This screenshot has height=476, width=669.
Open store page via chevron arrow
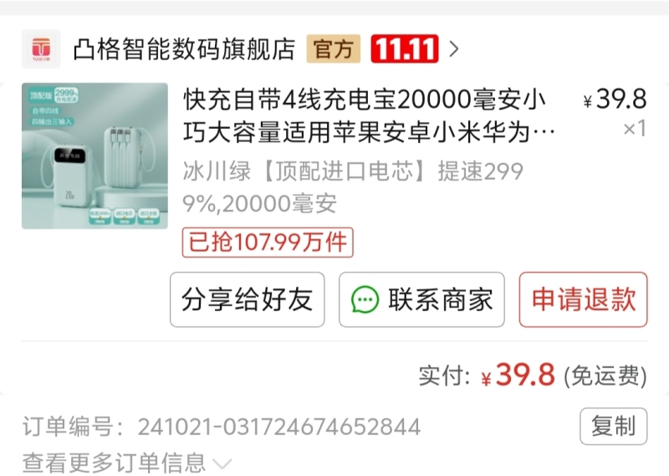pyautogui.click(x=454, y=49)
